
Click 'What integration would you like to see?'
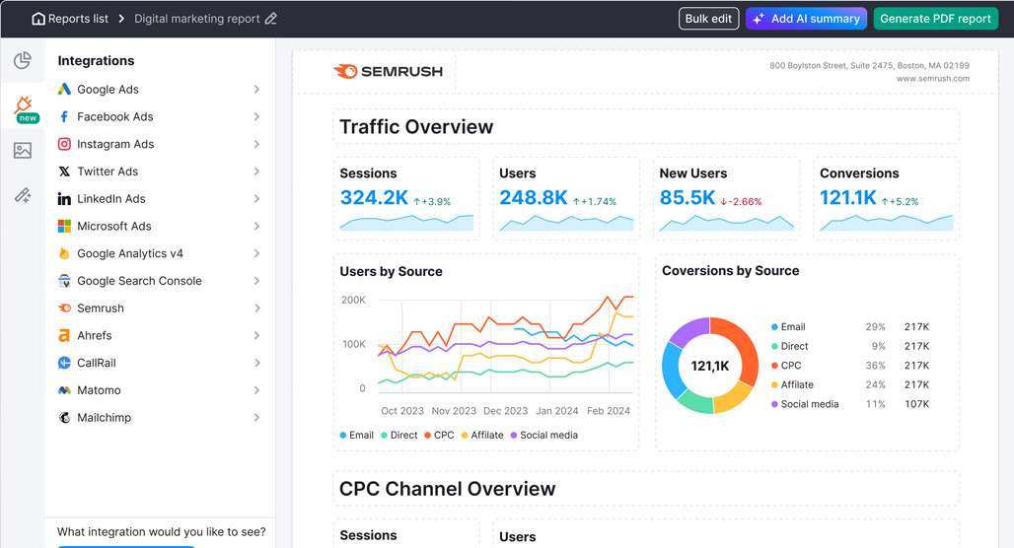pyautogui.click(x=162, y=532)
